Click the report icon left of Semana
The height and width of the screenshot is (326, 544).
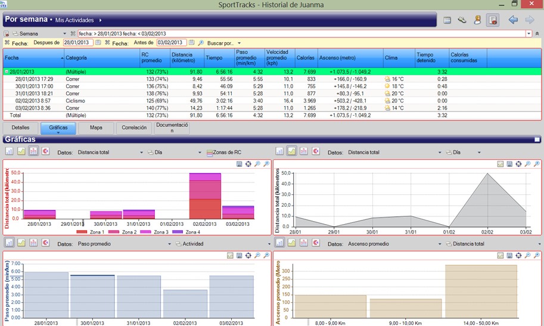[6, 34]
